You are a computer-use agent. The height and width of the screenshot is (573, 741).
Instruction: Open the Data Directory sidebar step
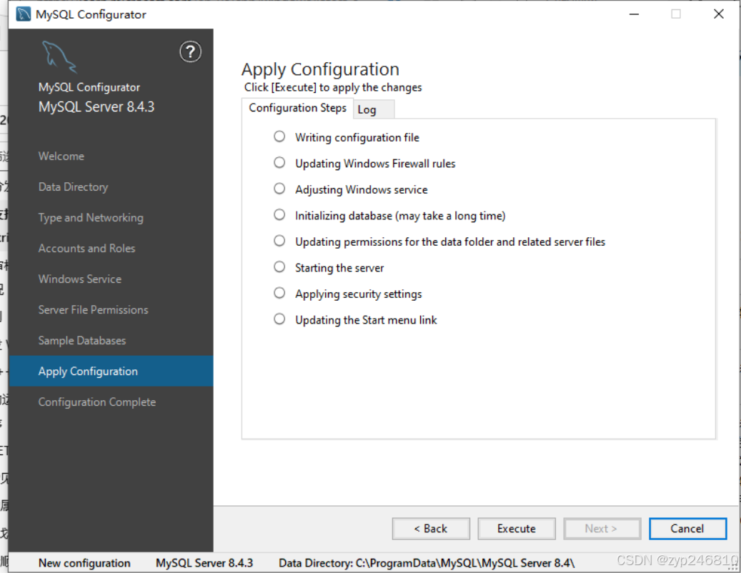pos(74,187)
